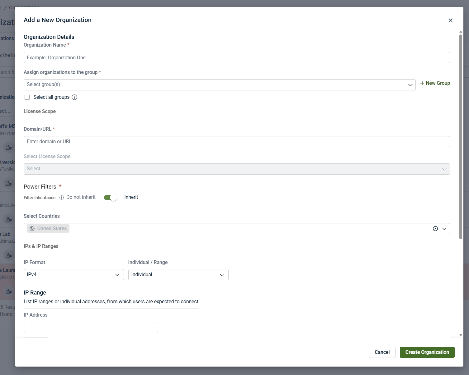This screenshot has width=469, height=375.
Task: Click the Do not inherit label
Action: pyautogui.click(x=81, y=197)
